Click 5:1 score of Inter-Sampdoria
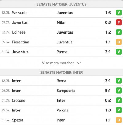Image resolution: width=123 pixels, height=125 pixels. (108, 91)
